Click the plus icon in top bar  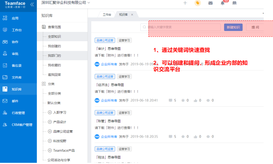[185, 3]
